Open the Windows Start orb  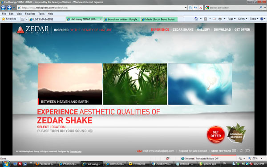pos(6,164)
